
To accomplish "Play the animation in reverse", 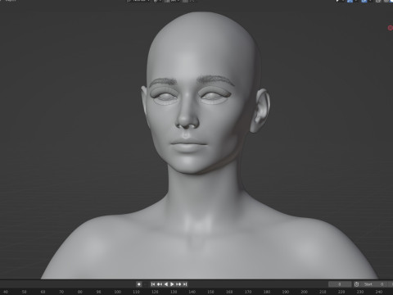I will point(166,284).
